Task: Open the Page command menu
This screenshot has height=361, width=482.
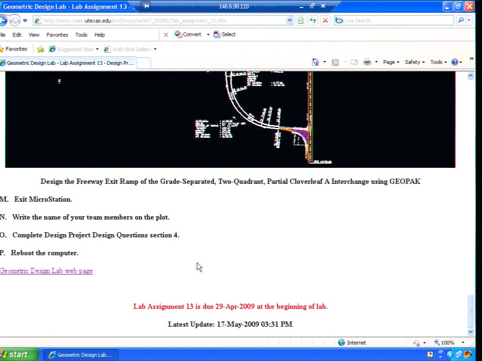Action: click(391, 62)
